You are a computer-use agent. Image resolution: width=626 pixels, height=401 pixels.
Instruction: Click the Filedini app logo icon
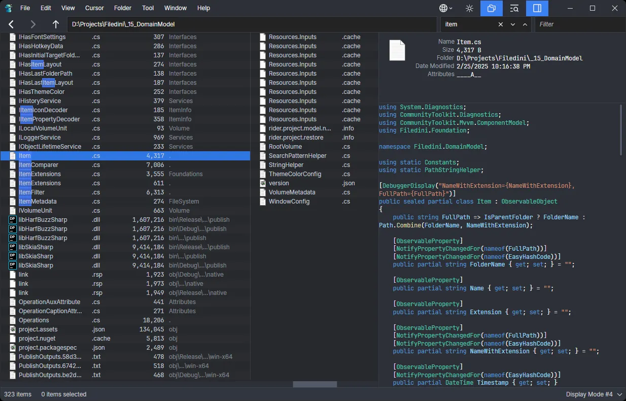pos(9,8)
